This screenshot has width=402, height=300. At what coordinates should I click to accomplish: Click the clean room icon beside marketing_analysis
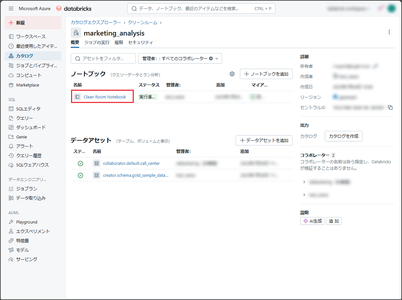(x=76, y=33)
